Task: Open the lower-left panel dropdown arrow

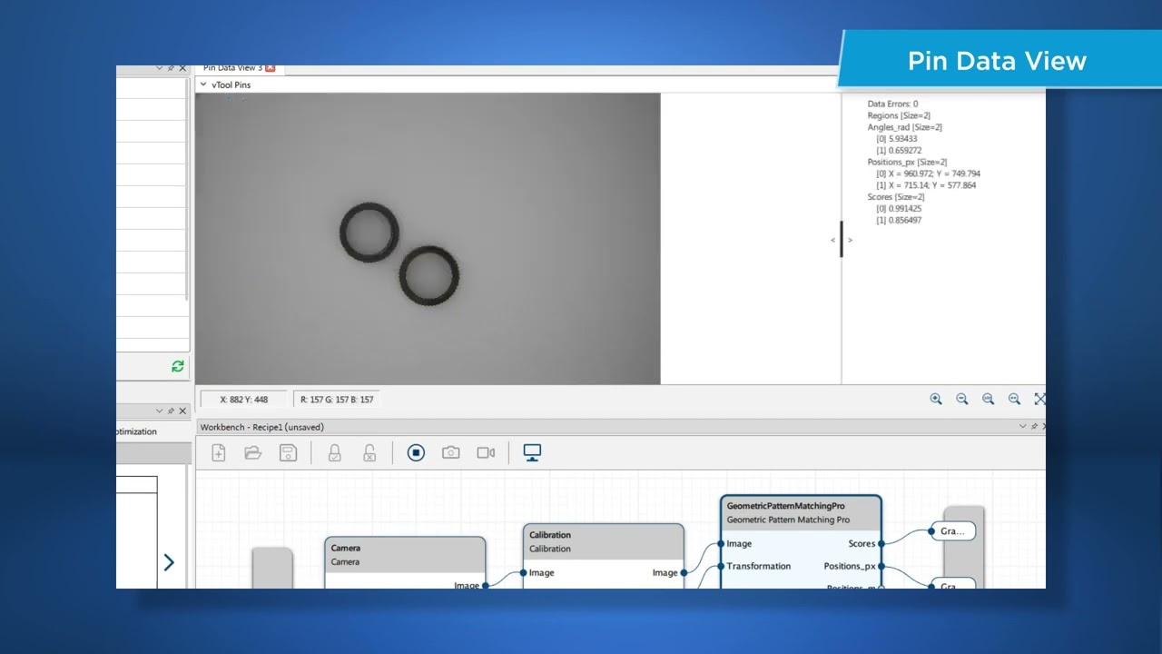Action: coord(159,411)
